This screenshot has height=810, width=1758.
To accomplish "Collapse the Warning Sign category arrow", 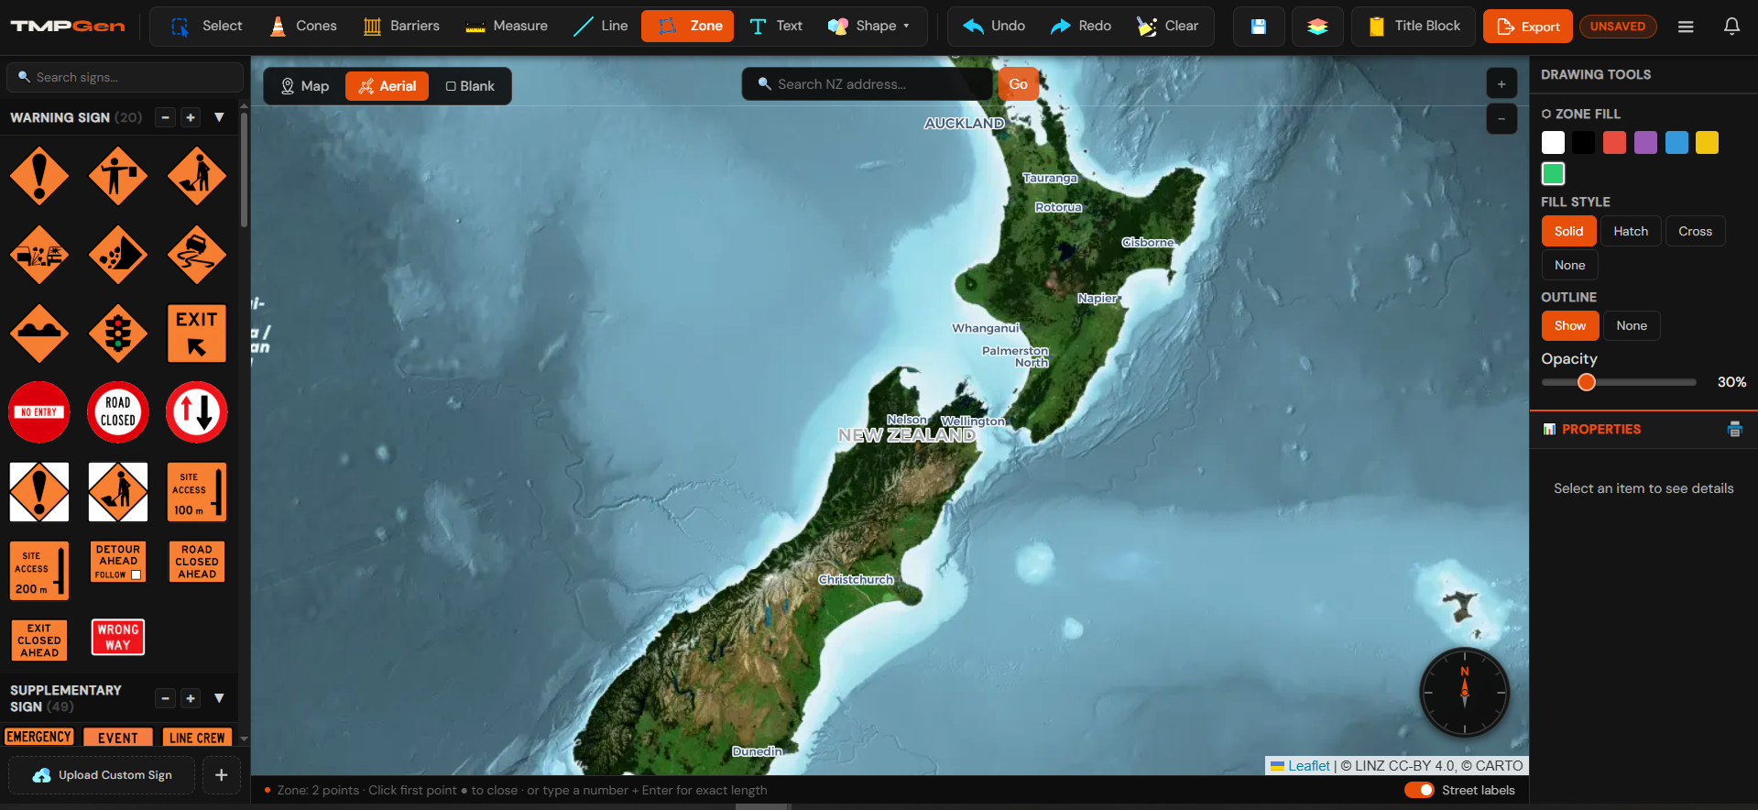I will (219, 117).
